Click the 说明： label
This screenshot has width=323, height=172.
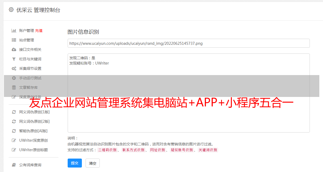coord(73,138)
